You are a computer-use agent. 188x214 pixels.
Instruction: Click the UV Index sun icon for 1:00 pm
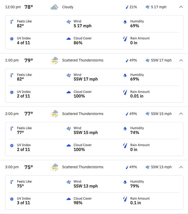point(11,92)
